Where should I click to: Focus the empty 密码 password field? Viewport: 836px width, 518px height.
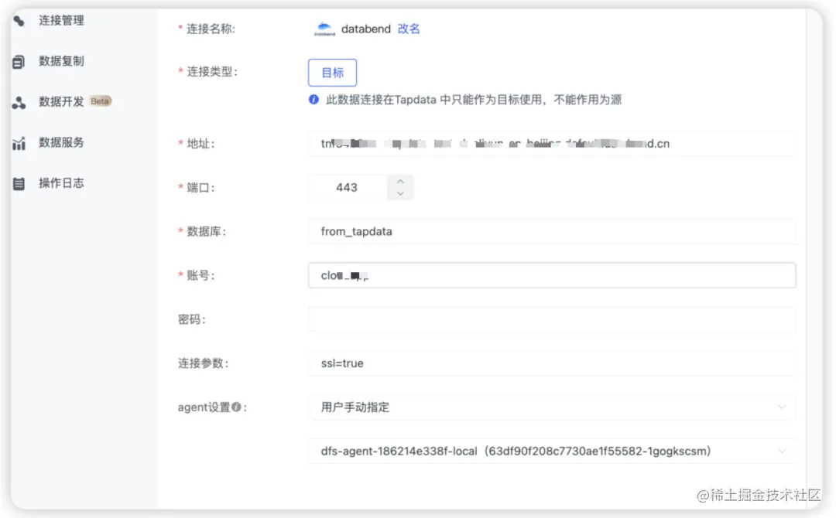[552, 319]
